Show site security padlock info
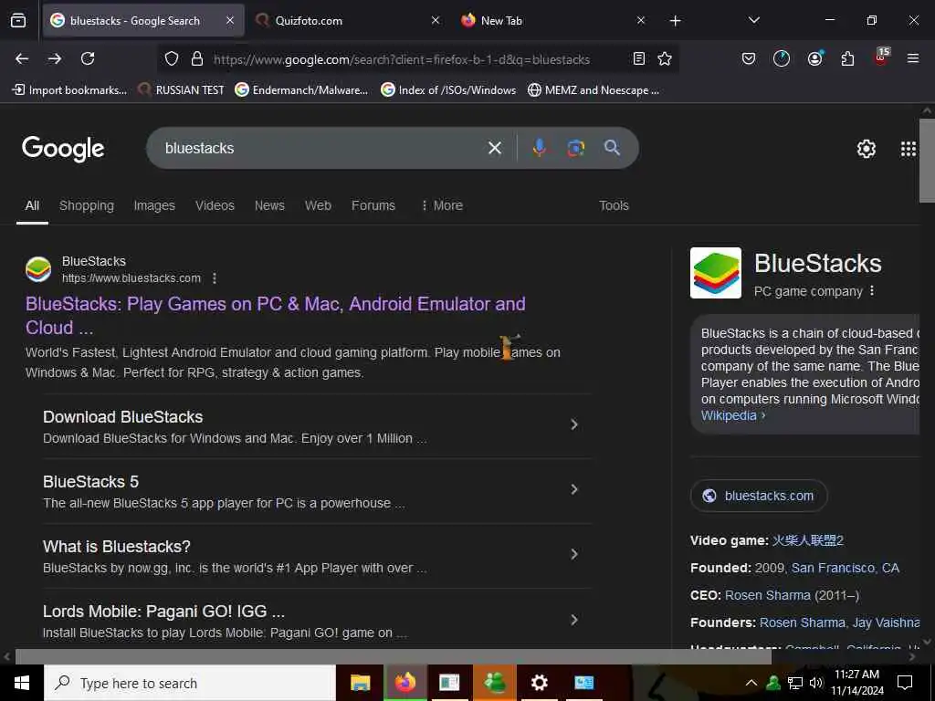 coord(197,58)
